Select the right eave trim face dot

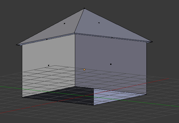point(112,38)
